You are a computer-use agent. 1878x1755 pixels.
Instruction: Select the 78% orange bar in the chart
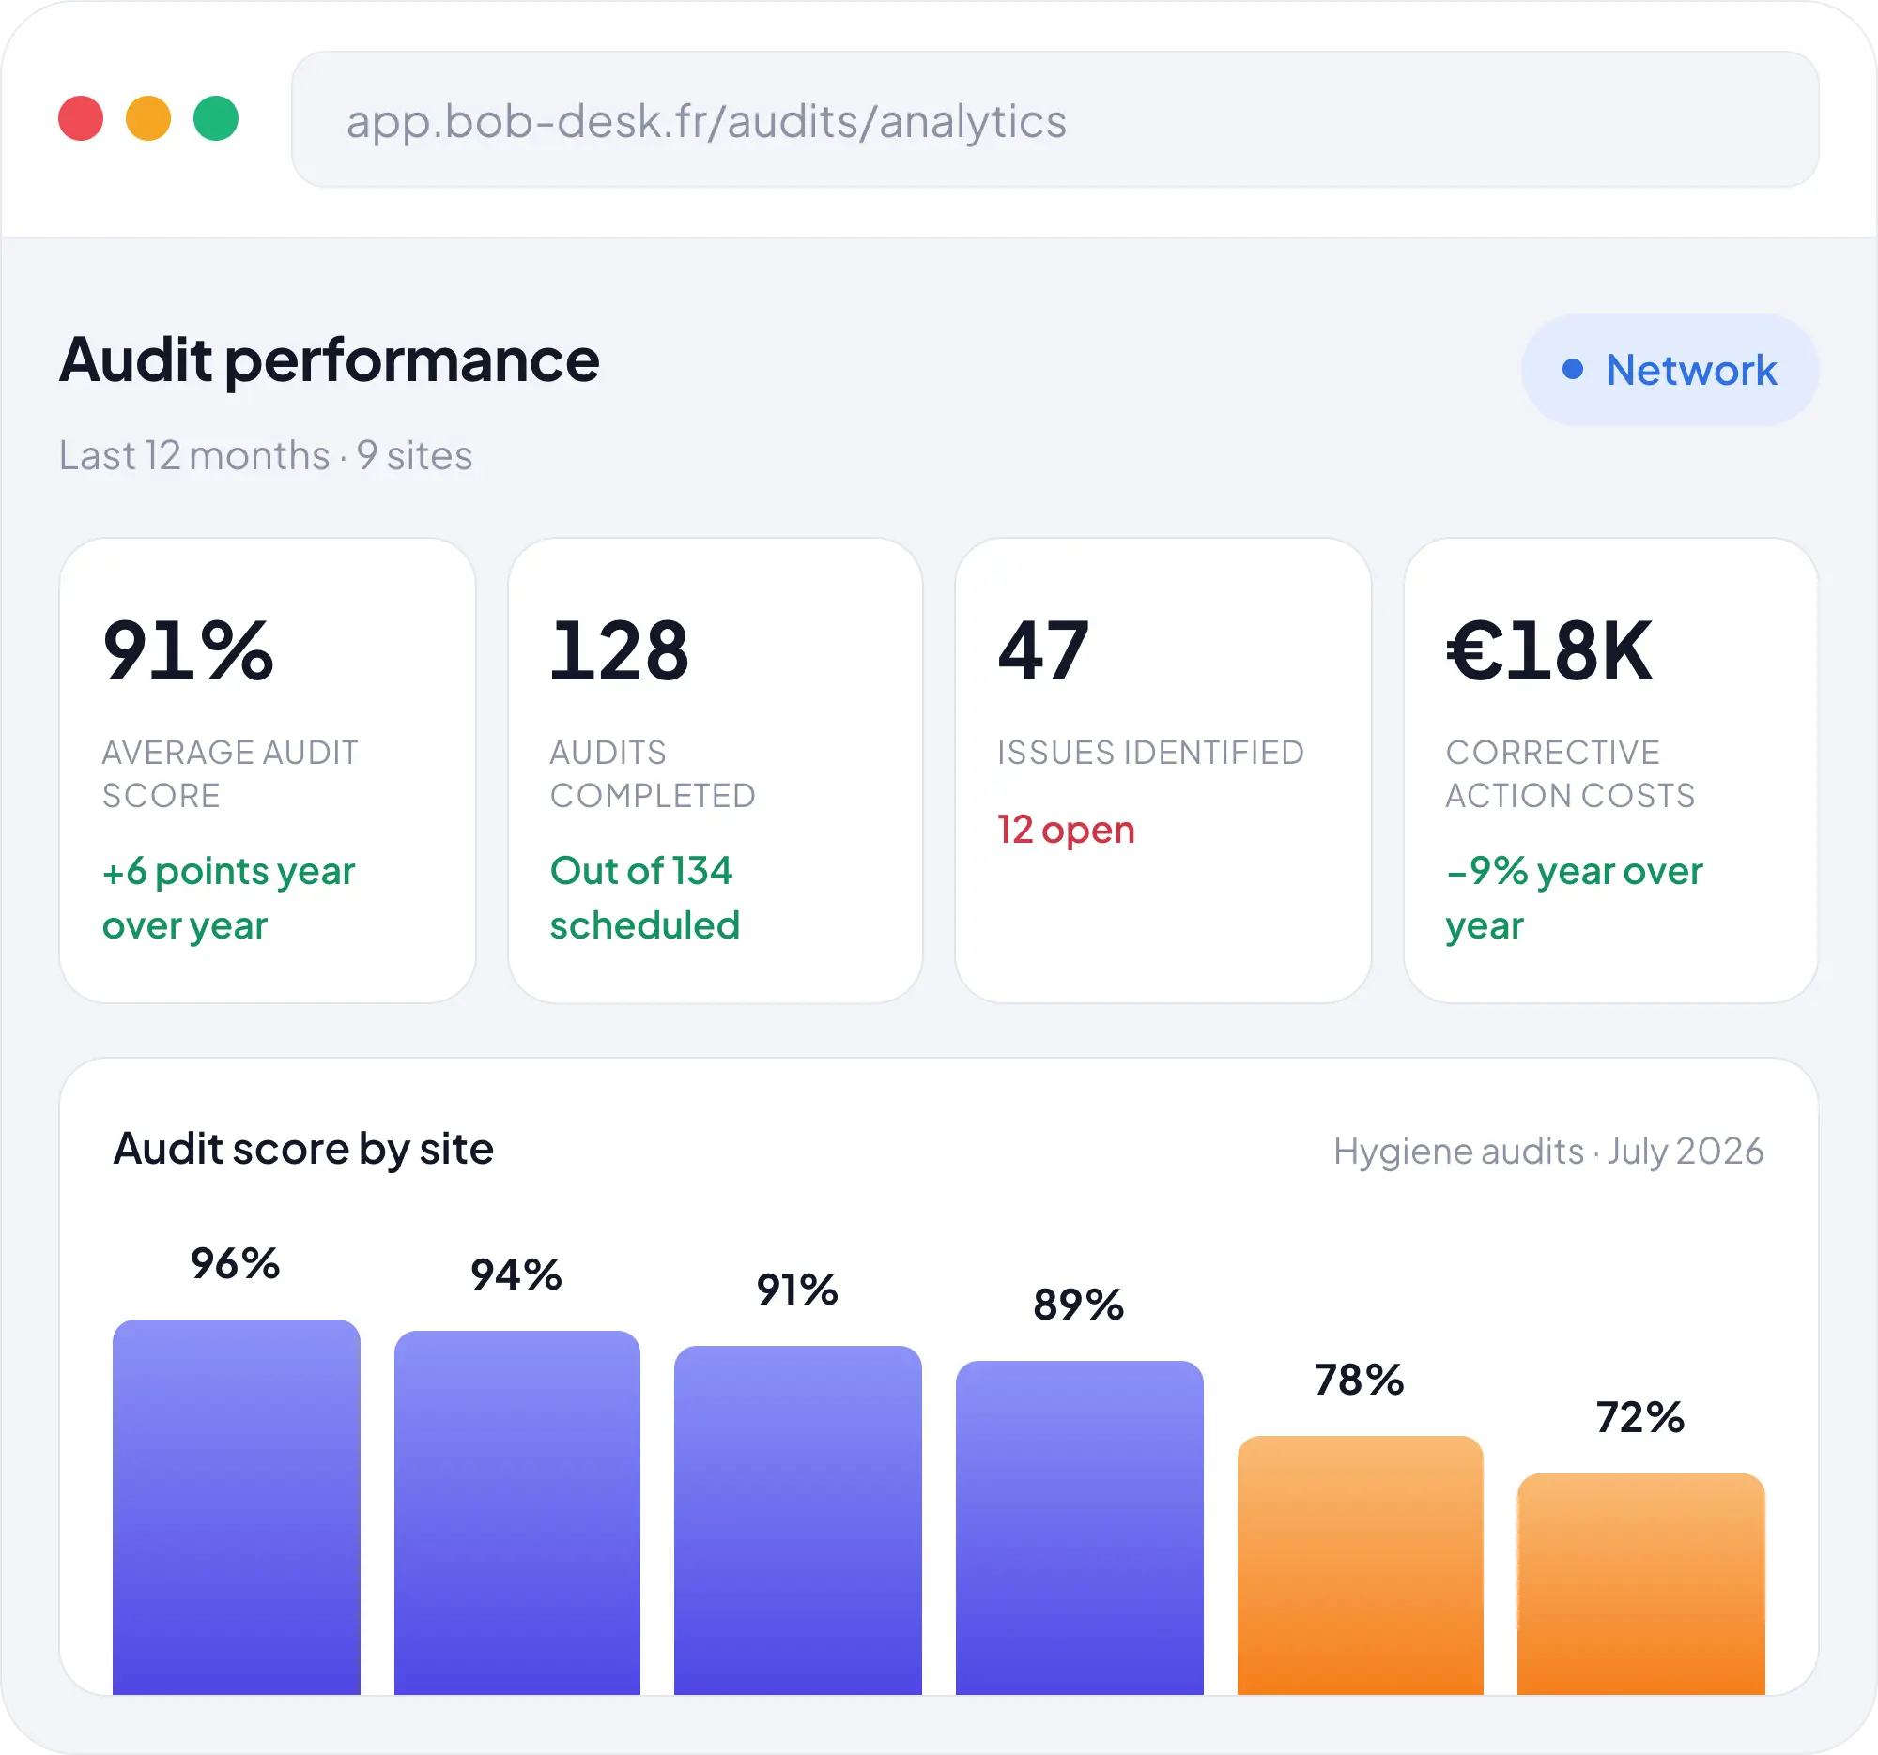1361,1565
